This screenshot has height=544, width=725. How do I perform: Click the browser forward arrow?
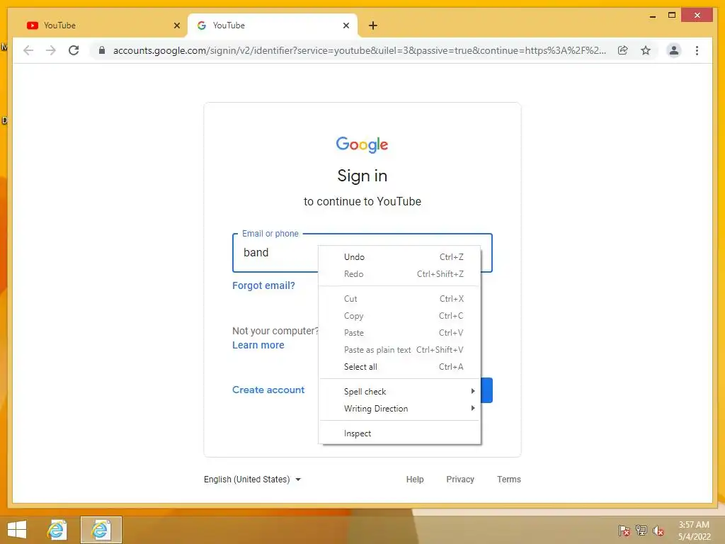(x=51, y=50)
